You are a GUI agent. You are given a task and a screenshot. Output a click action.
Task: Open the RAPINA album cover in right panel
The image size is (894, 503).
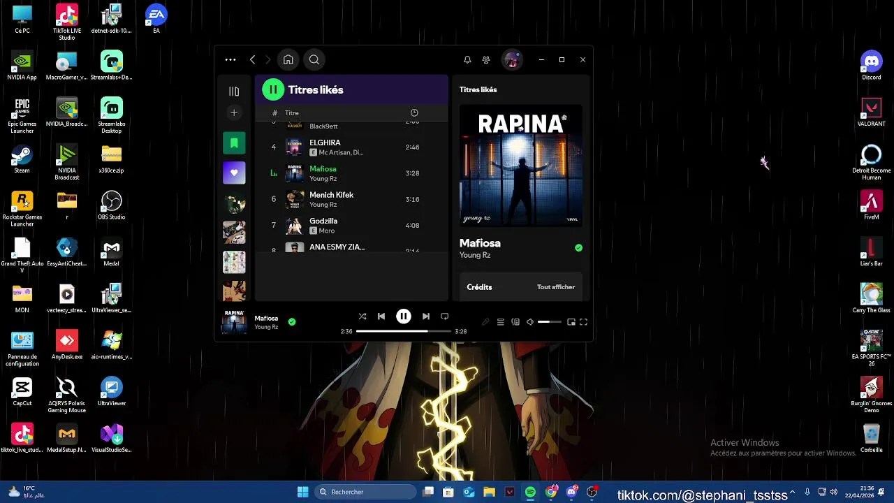tap(520, 166)
